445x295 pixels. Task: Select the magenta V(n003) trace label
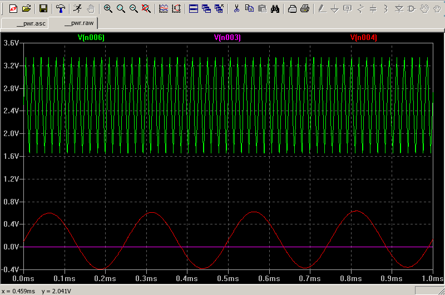(228, 37)
